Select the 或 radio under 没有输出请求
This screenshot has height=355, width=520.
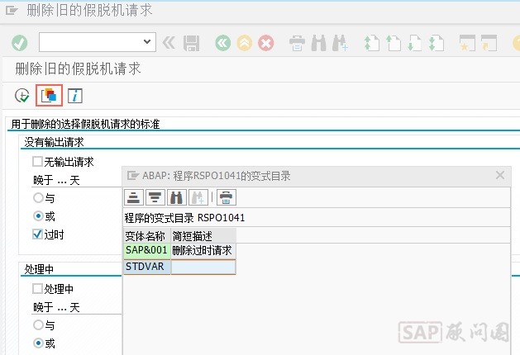tap(38, 216)
